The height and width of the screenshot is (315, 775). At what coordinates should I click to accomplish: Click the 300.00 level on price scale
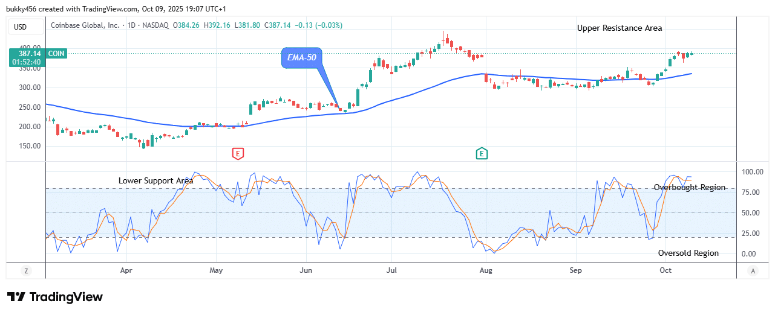click(x=30, y=87)
